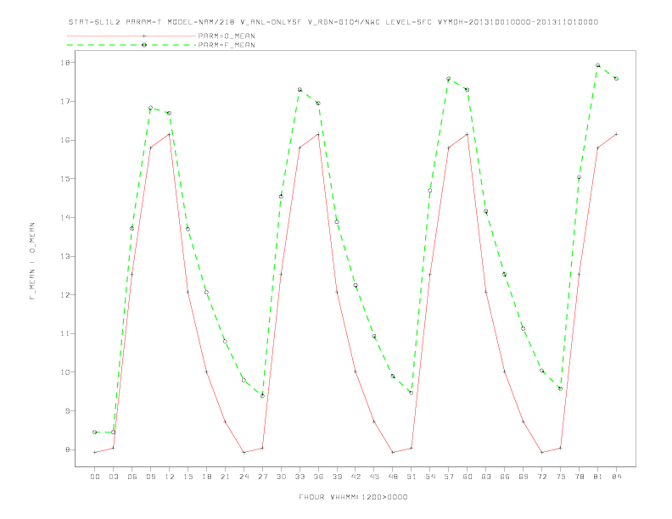Click y-axis tick label 10
Screen dimensions: 672x519
tap(65, 372)
